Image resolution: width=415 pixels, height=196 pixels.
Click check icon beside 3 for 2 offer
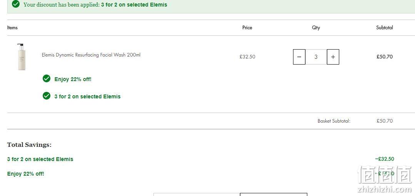[46, 96]
